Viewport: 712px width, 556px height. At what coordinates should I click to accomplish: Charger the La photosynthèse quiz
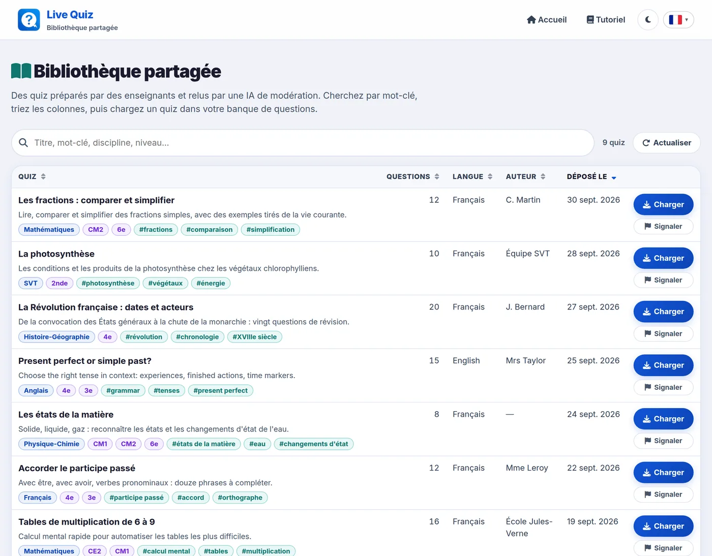663,258
